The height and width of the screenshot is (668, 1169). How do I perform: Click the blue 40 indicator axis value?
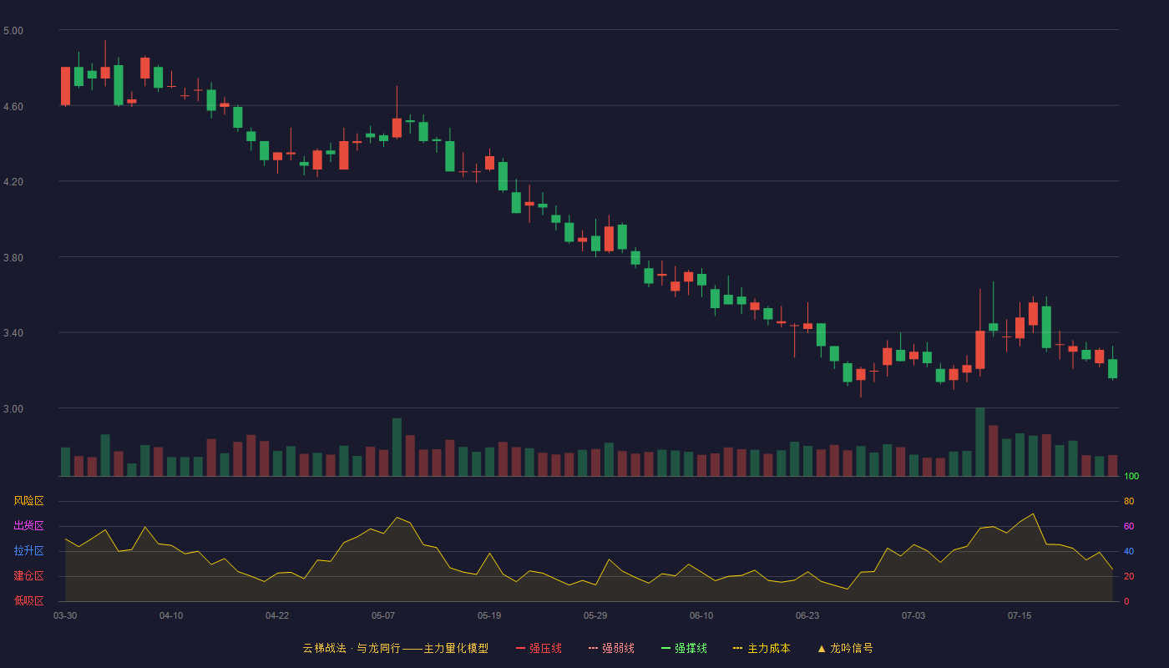[x=1129, y=551]
